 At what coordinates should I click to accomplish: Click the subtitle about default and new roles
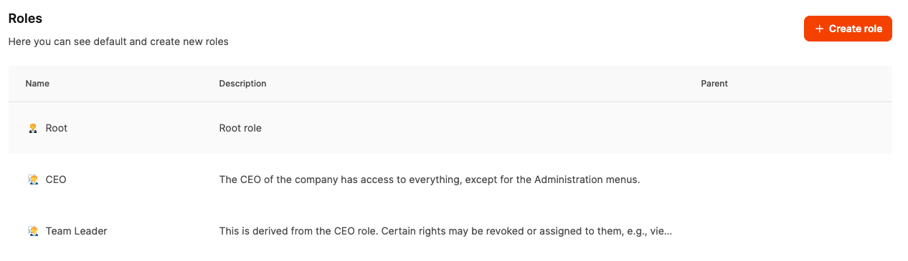pyautogui.click(x=118, y=41)
